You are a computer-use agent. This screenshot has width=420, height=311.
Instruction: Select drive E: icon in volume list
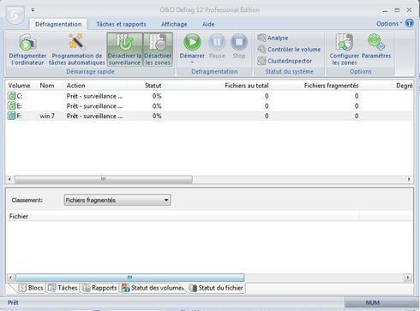(12, 106)
